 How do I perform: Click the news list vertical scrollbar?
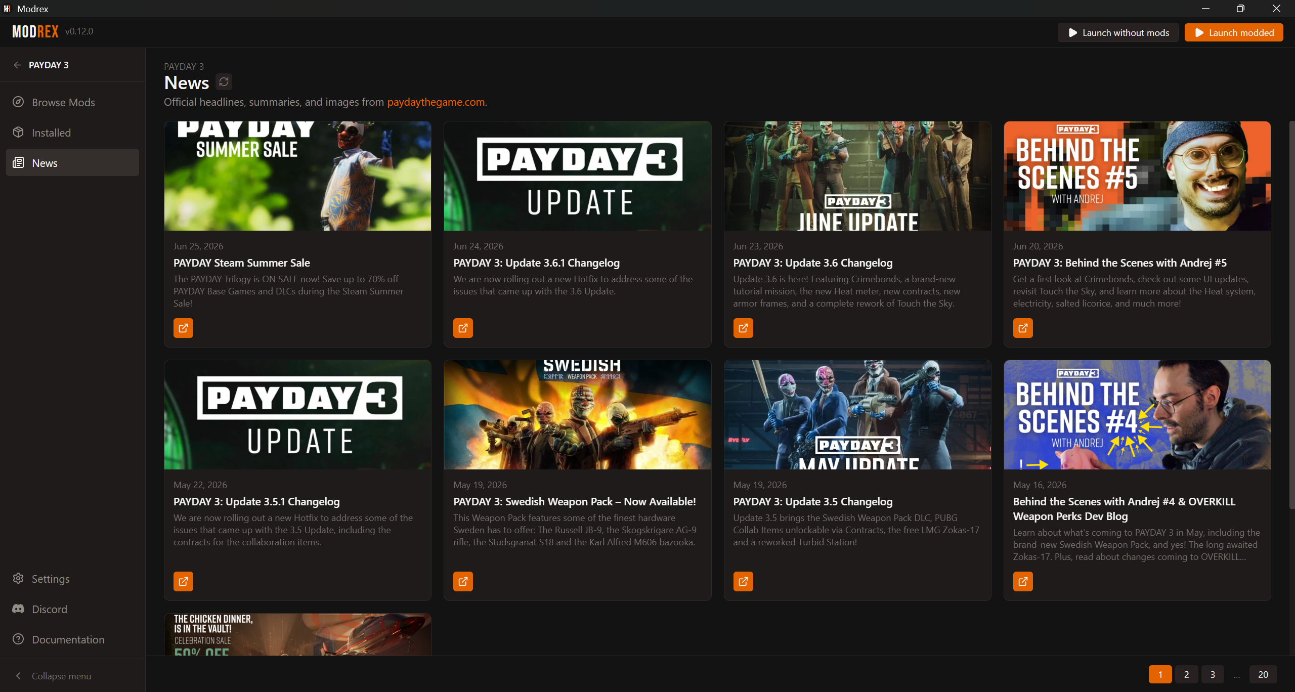pyautogui.click(x=1291, y=314)
